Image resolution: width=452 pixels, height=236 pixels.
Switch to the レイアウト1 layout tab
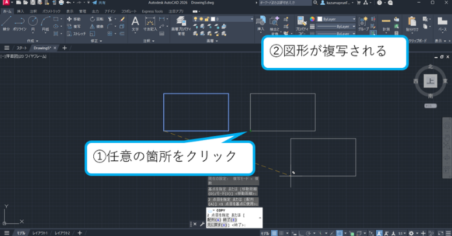(40, 233)
